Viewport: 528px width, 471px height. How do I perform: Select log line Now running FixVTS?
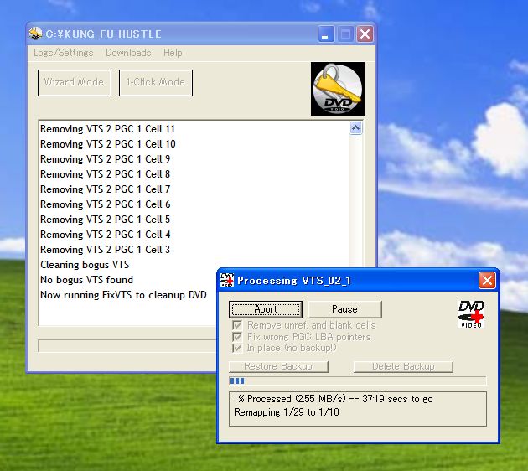coord(123,295)
